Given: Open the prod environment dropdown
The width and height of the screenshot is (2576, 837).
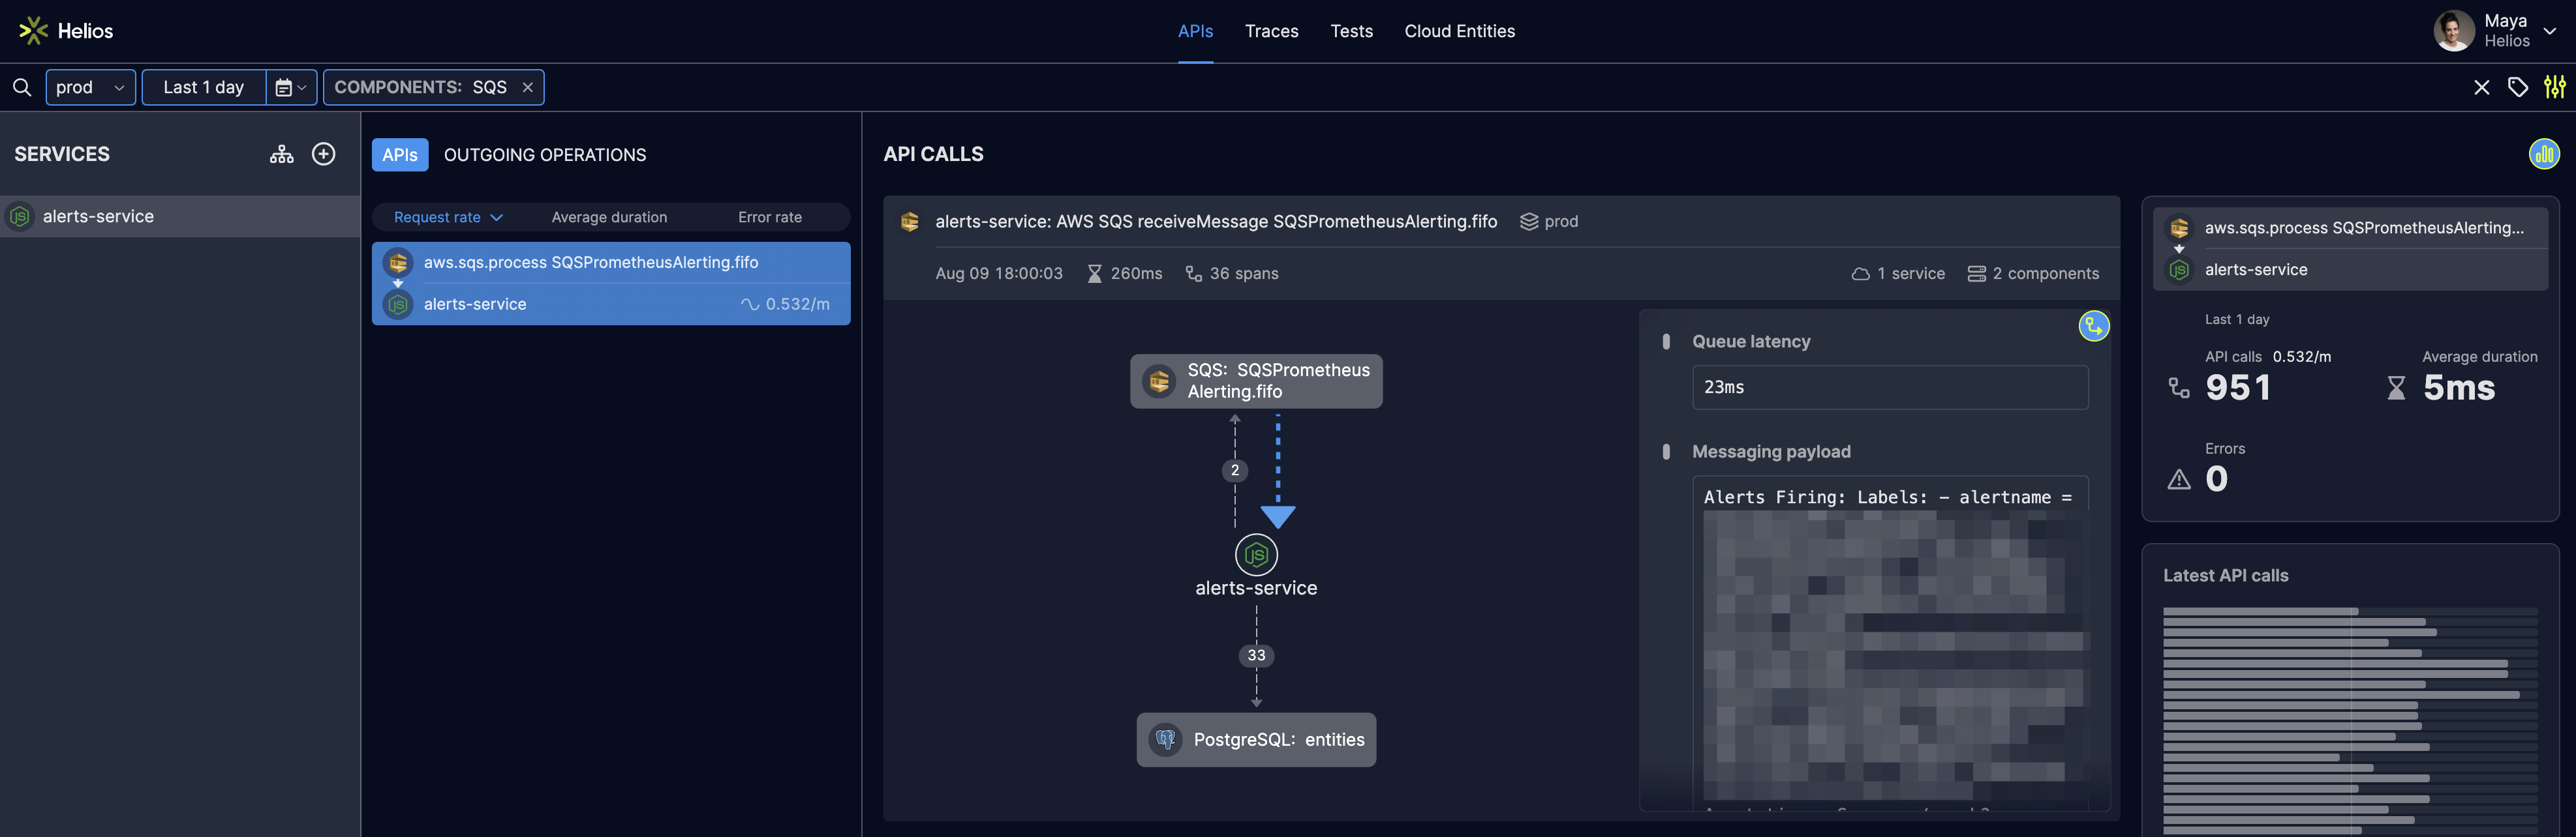Looking at the screenshot, I should [90, 88].
